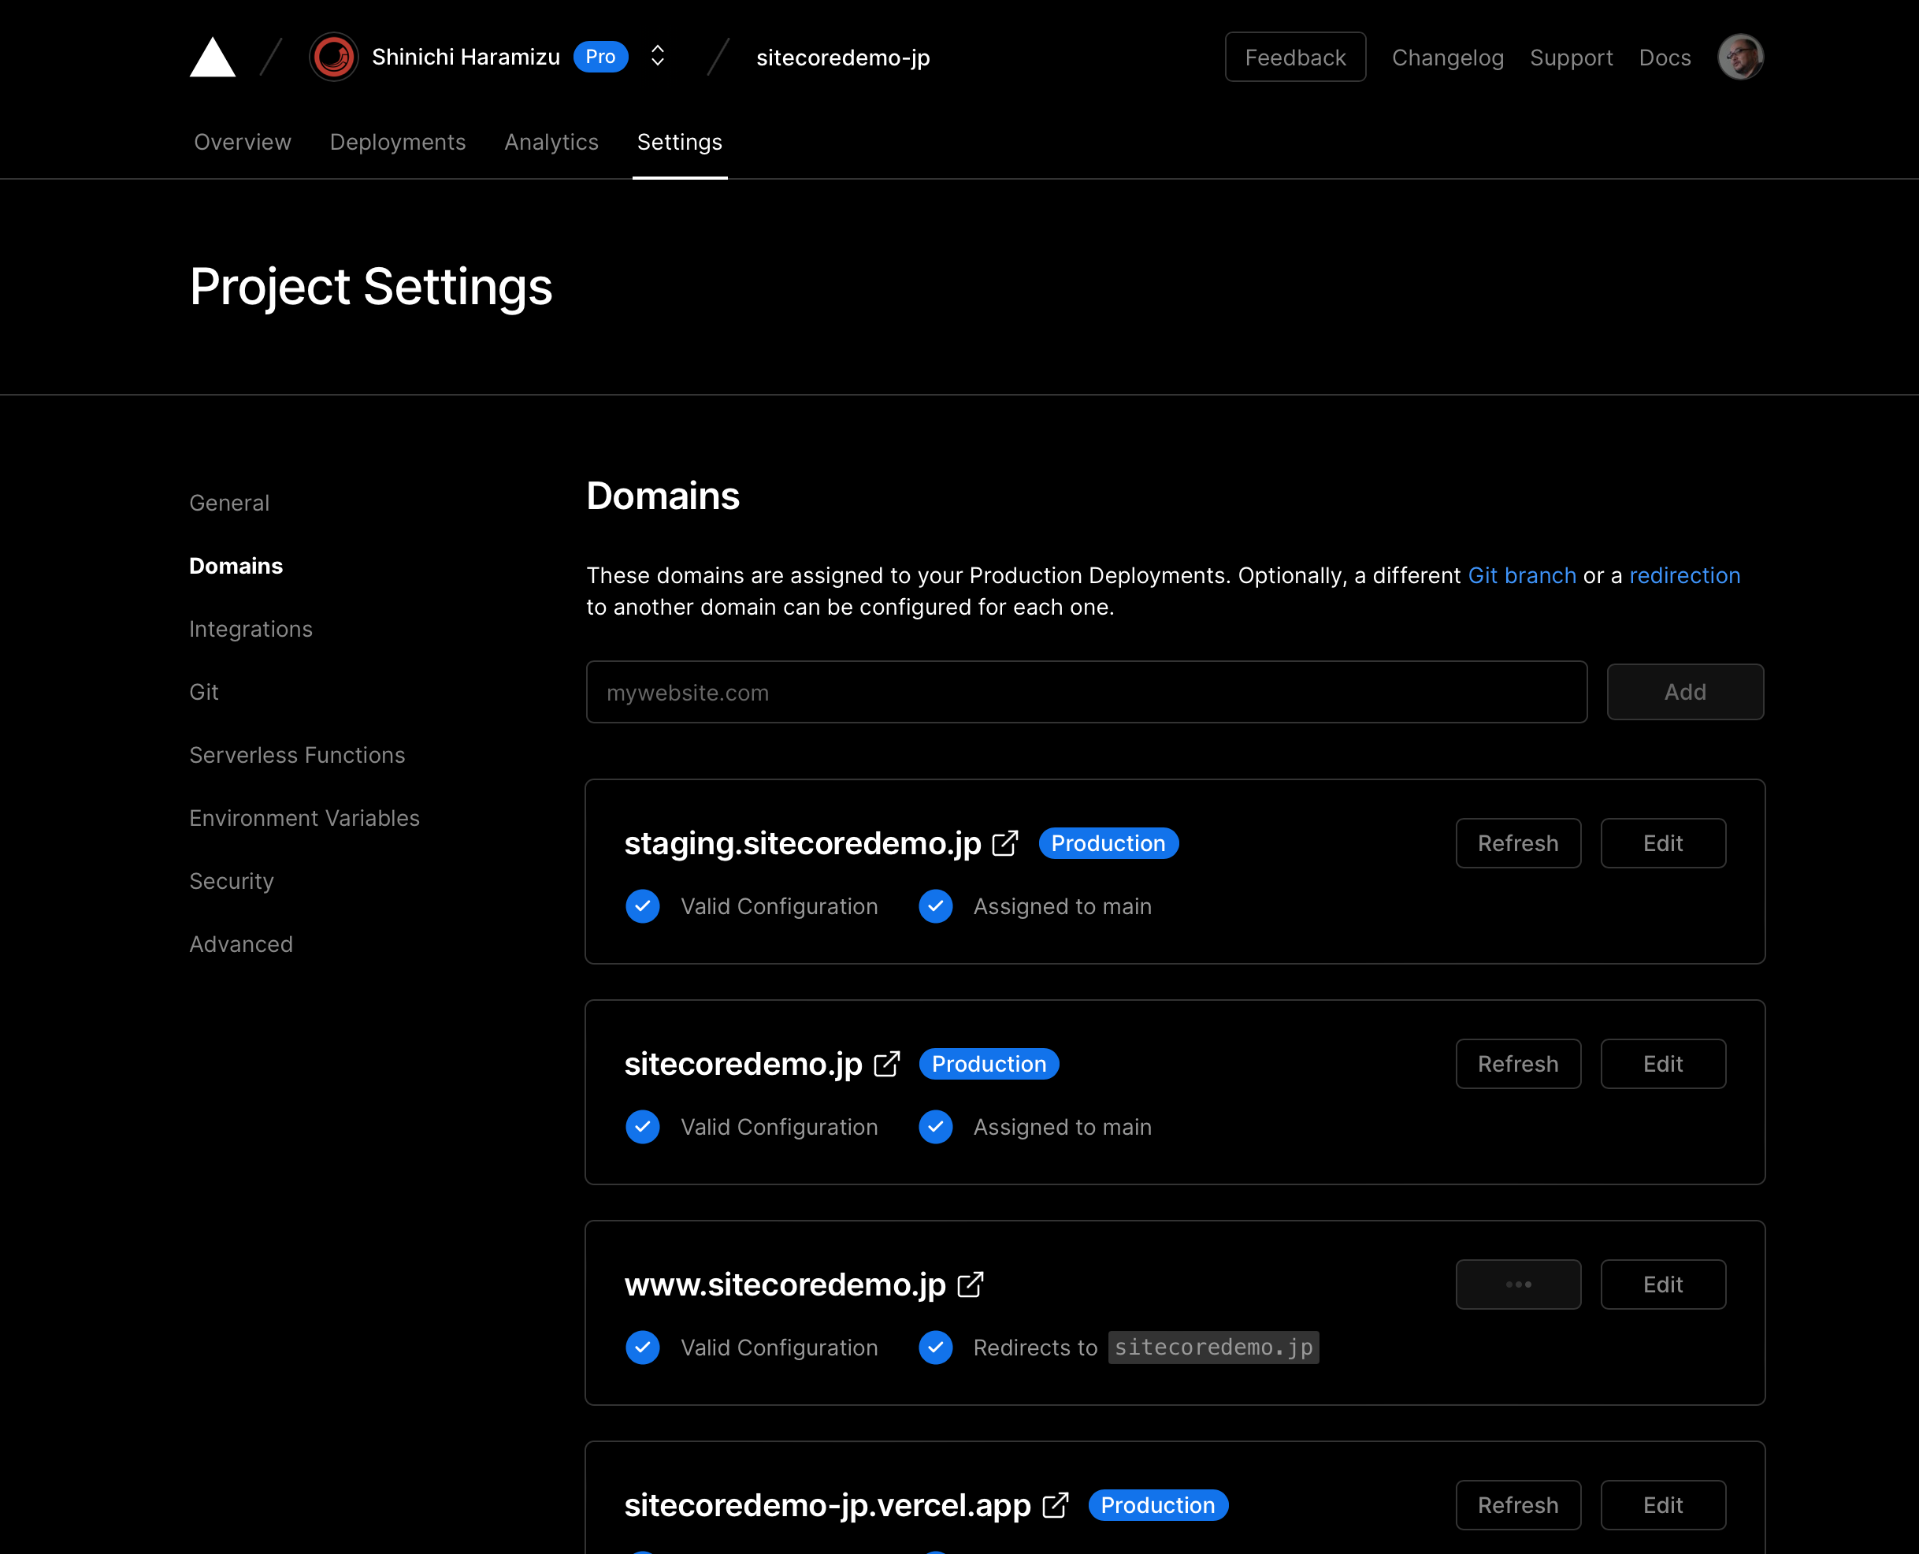Edit staging.sitecoredemo.jp domain
The image size is (1919, 1554).
1662,843
